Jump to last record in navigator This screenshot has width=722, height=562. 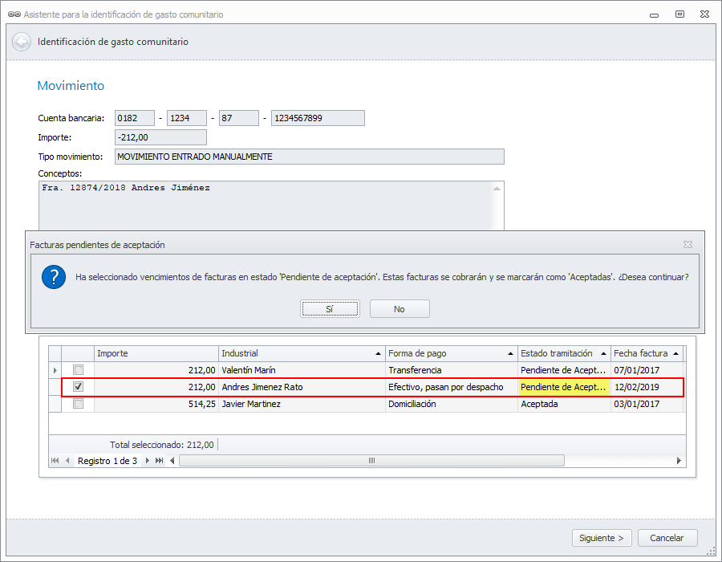159,461
